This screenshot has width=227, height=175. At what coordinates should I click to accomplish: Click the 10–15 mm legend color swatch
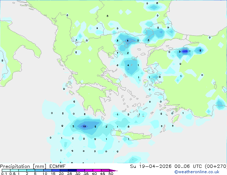point(47,170)
